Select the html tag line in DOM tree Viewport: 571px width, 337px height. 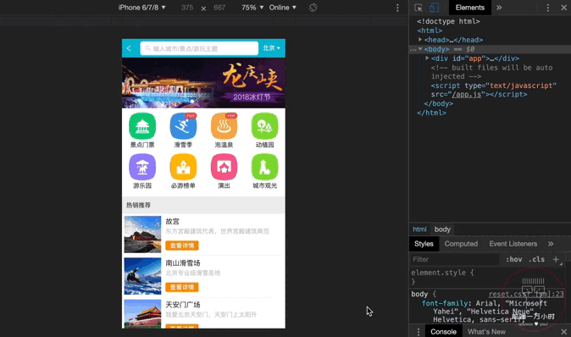tap(430, 30)
